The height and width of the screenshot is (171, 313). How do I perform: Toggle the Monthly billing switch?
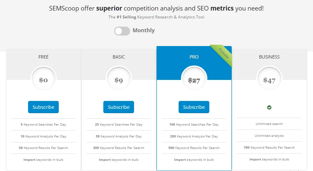[x=122, y=31]
